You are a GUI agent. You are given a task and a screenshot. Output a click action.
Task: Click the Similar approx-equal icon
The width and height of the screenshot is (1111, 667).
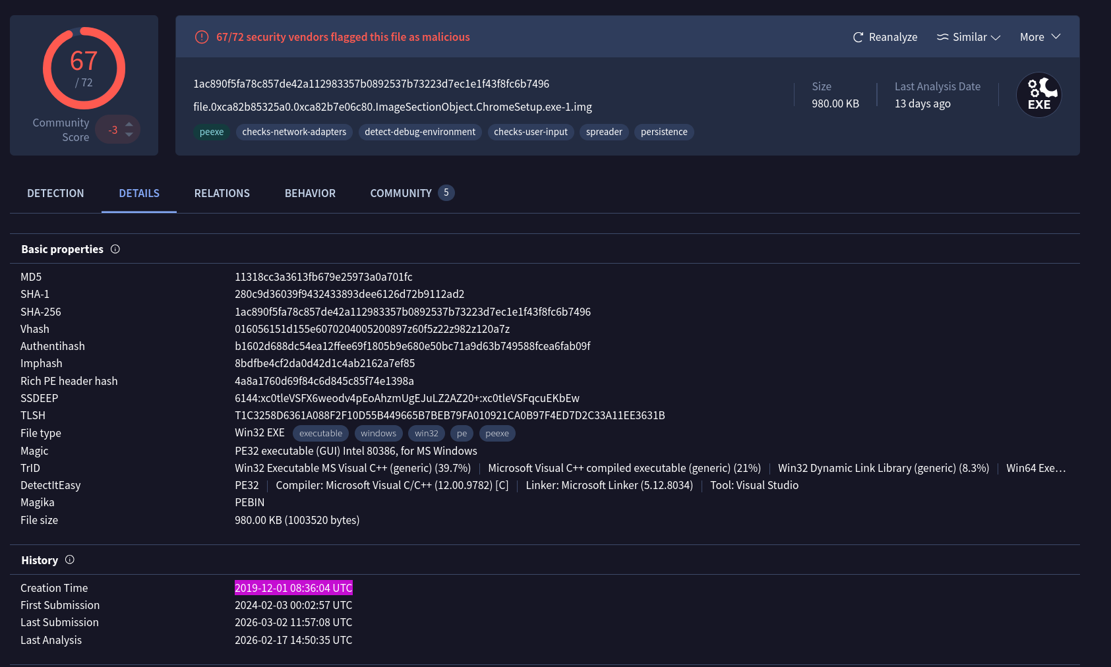942,38
